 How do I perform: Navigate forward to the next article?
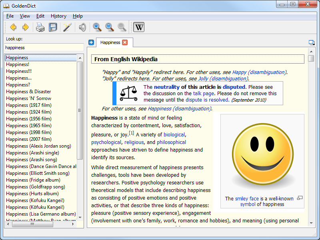[26, 27]
